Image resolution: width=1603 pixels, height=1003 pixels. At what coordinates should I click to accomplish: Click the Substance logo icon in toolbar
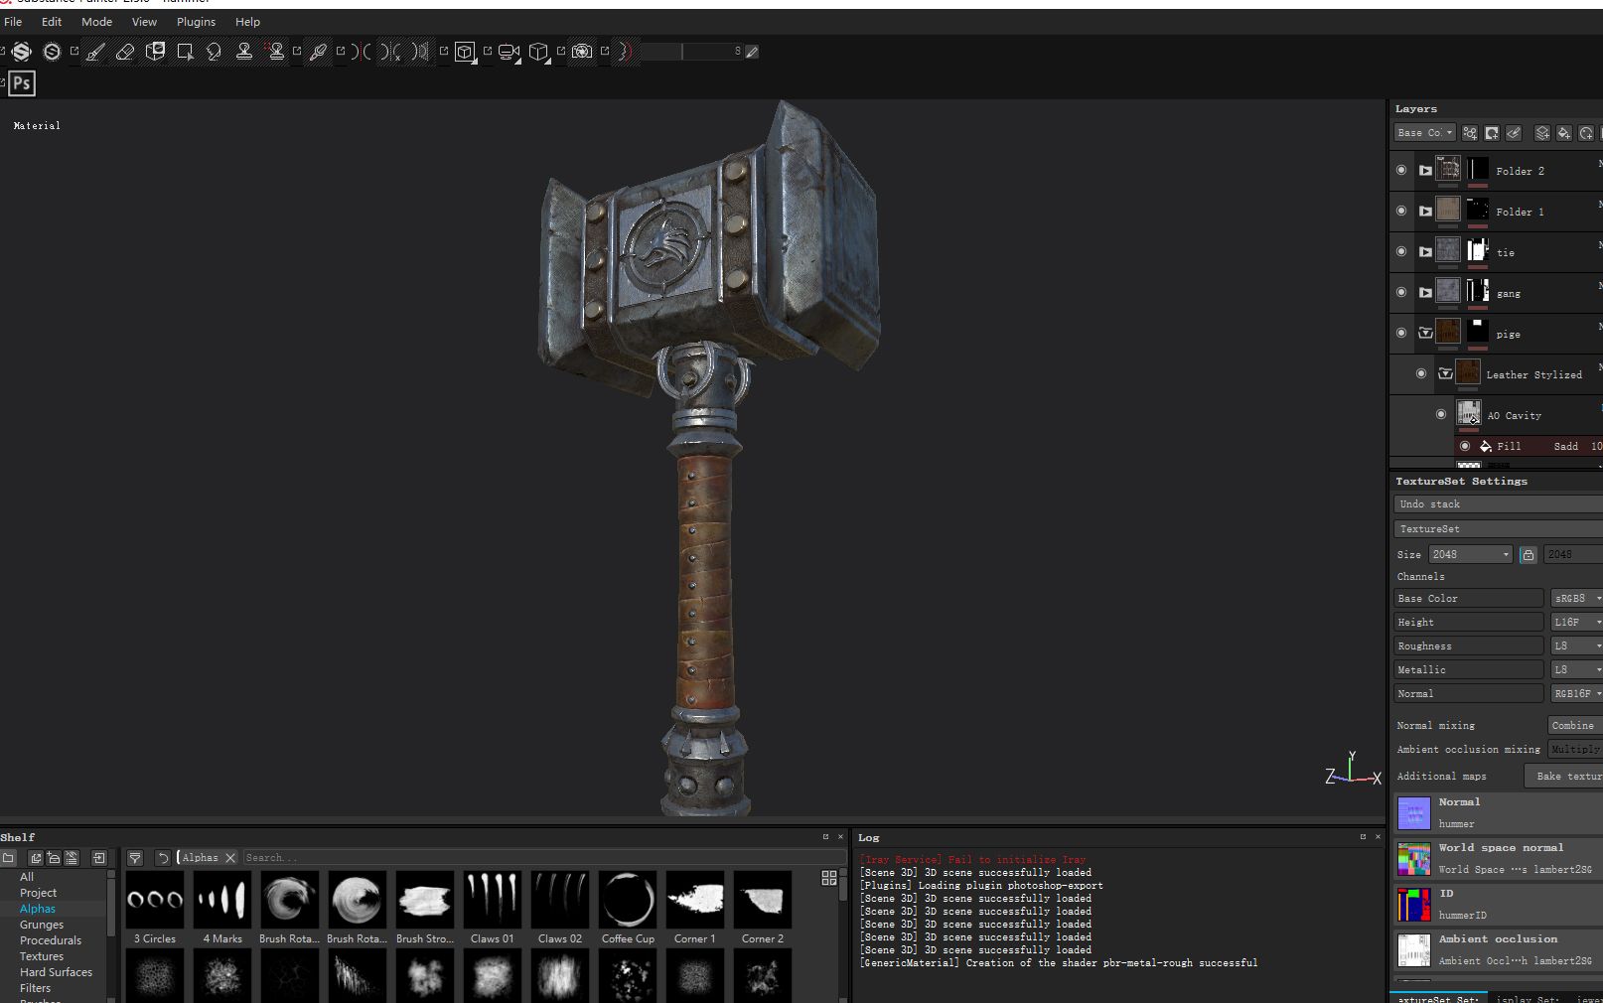(x=22, y=52)
